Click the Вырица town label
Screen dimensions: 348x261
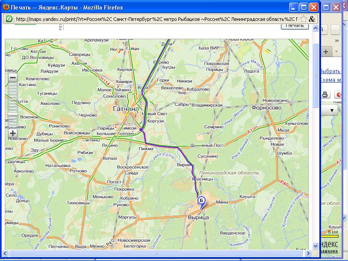(198, 217)
